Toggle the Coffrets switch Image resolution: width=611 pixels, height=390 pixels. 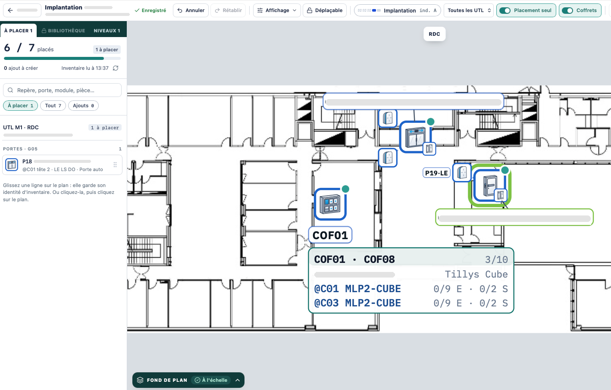pyautogui.click(x=567, y=10)
